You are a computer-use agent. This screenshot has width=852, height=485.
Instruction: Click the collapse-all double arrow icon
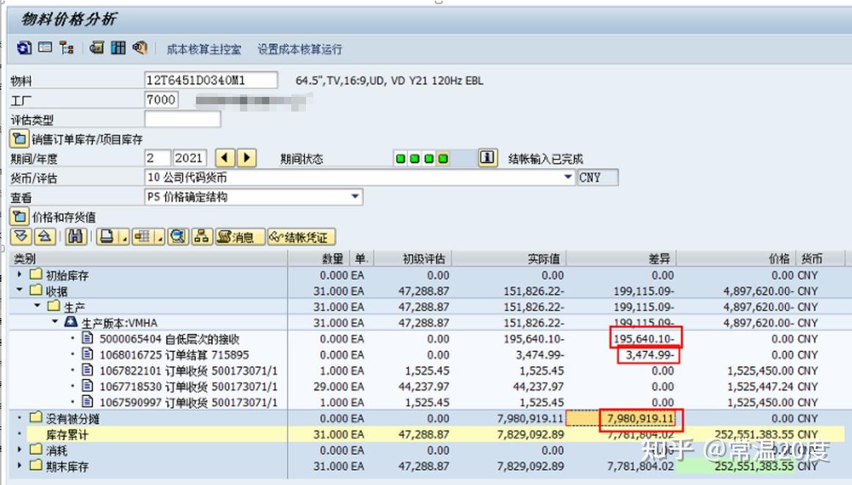coord(45,236)
